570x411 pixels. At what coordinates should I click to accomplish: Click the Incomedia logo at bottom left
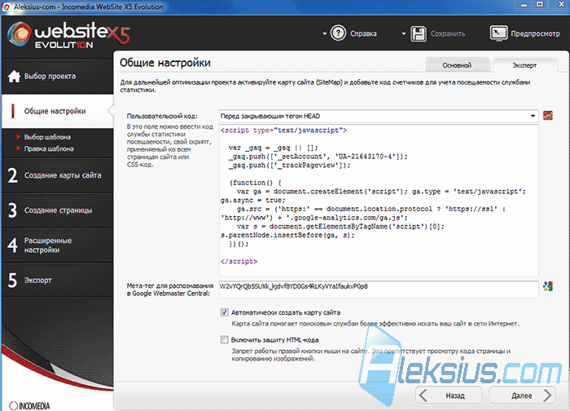click(x=29, y=405)
